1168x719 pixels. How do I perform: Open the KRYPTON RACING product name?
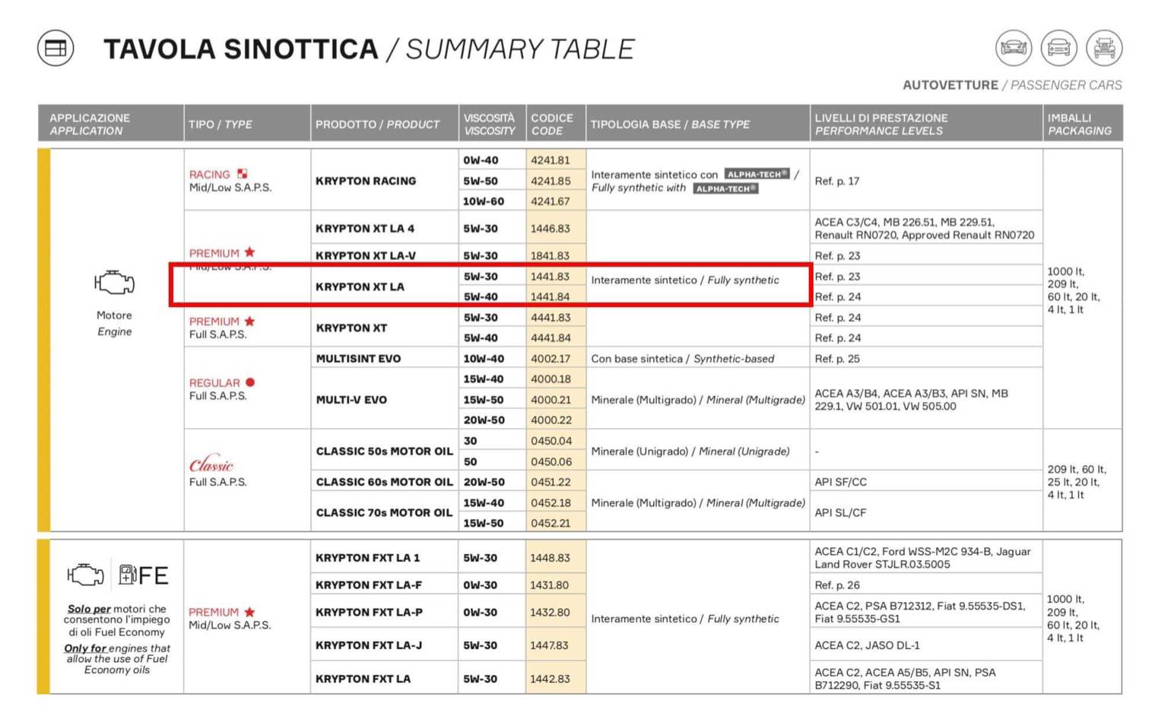(x=366, y=181)
